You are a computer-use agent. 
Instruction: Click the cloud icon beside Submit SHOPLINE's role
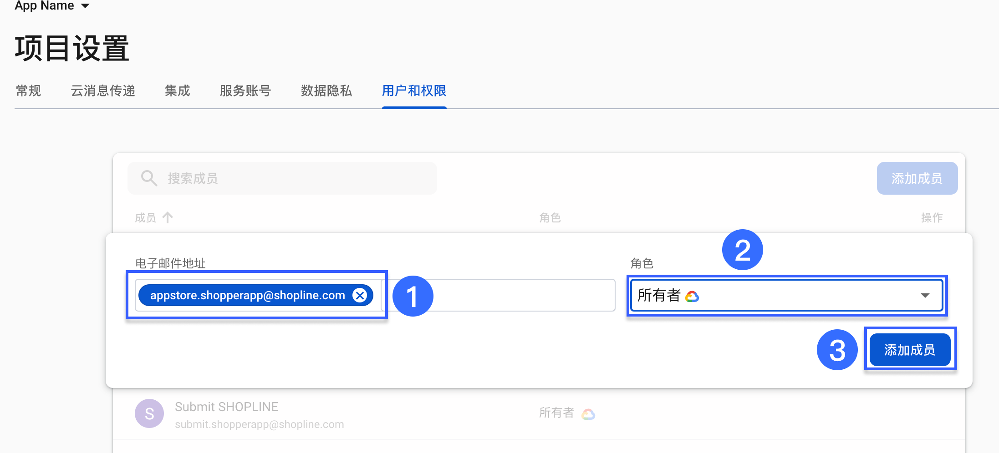588,414
